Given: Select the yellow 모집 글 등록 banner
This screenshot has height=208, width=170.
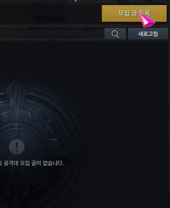Looking at the screenshot, I should click(x=134, y=14).
